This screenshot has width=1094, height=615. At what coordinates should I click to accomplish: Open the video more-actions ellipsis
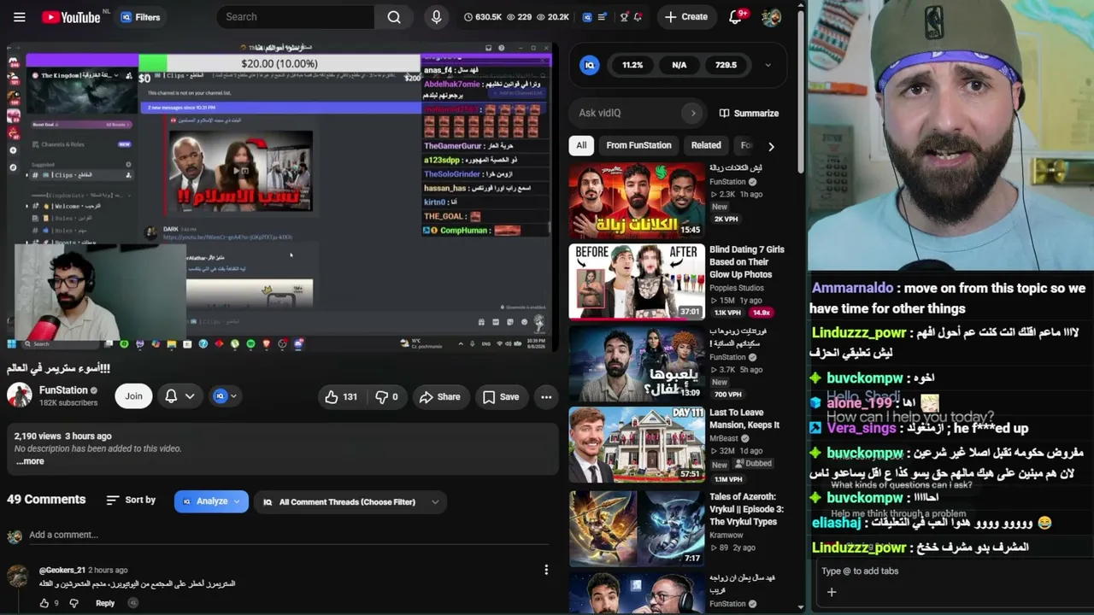pos(546,396)
